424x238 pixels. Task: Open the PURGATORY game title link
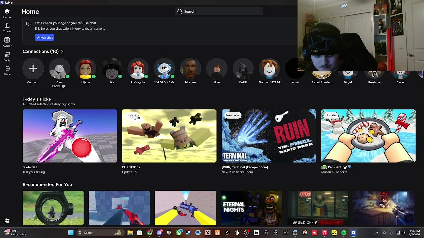pyautogui.click(x=131, y=167)
